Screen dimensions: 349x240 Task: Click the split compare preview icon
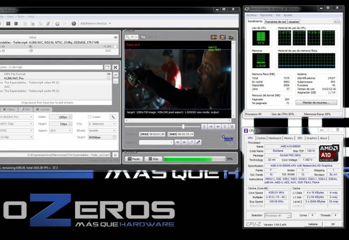pyautogui.click(x=223, y=37)
